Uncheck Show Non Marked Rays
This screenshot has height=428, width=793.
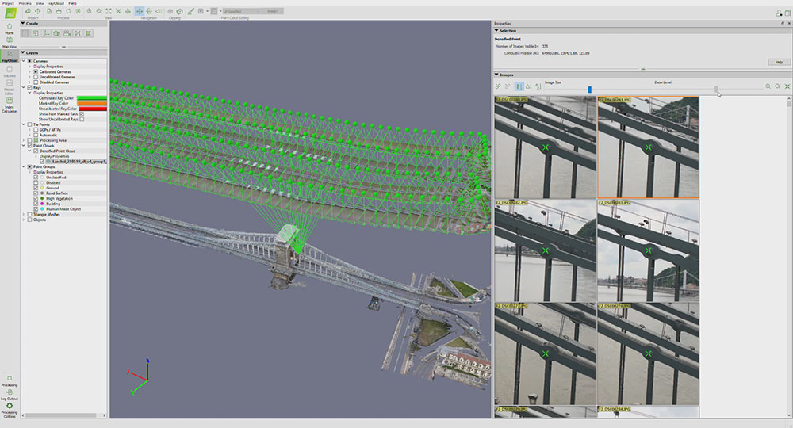(x=82, y=114)
